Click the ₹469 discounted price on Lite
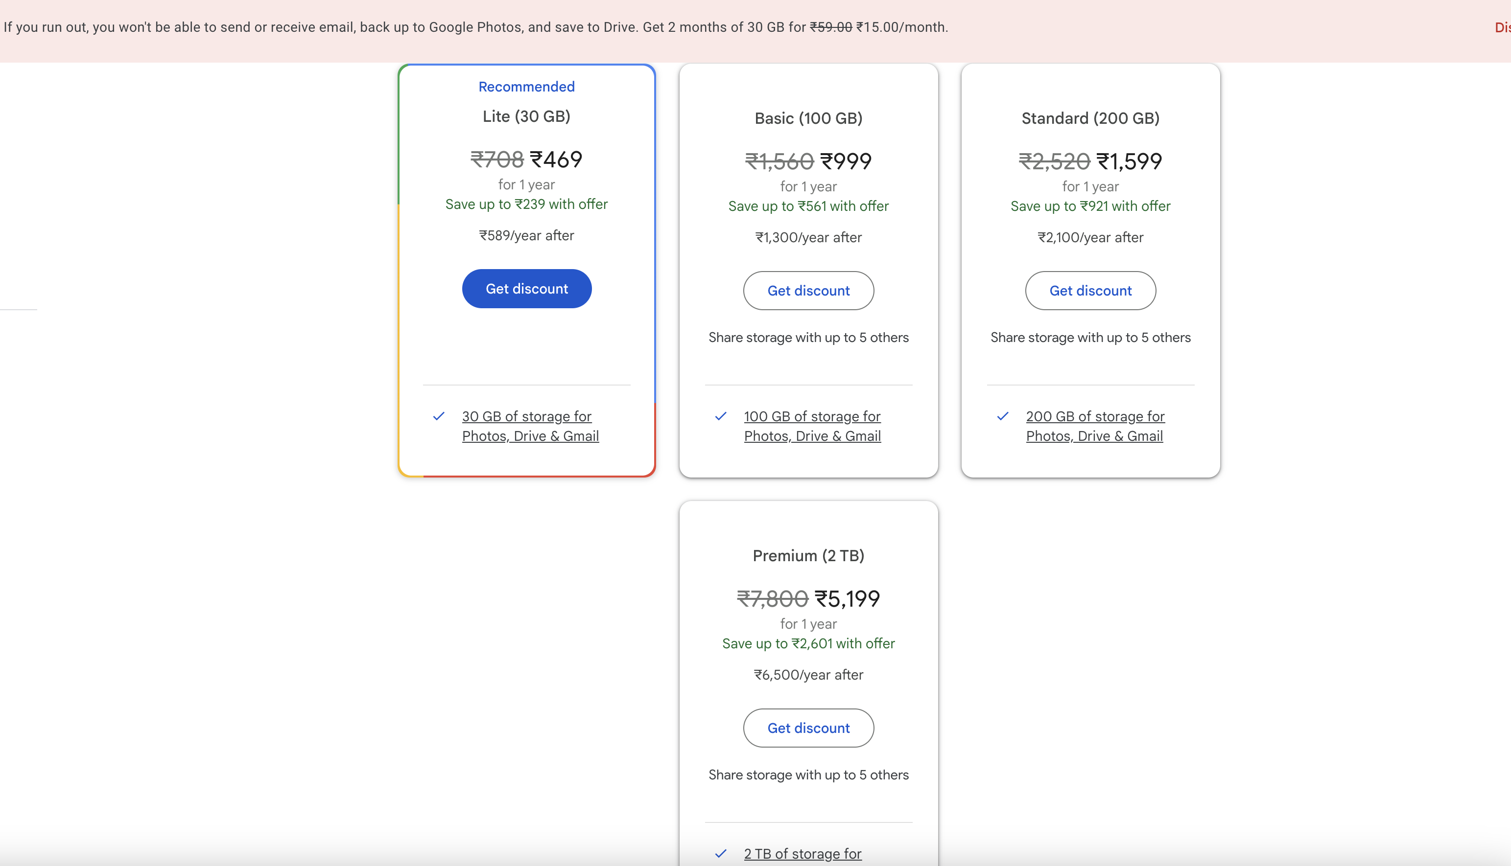The height and width of the screenshot is (866, 1511). [556, 160]
